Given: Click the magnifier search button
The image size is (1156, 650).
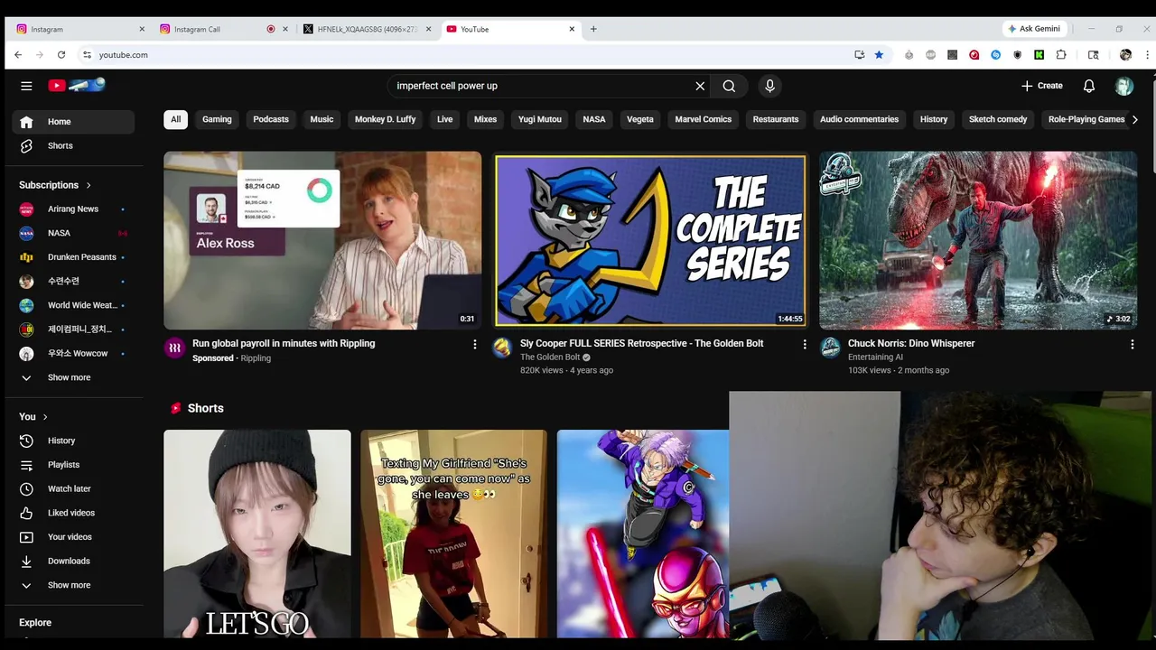Looking at the screenshot, I should click(x=729, y=86).
